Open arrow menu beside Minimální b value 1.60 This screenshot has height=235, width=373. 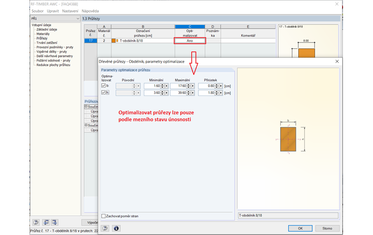(x=166, y=86)
